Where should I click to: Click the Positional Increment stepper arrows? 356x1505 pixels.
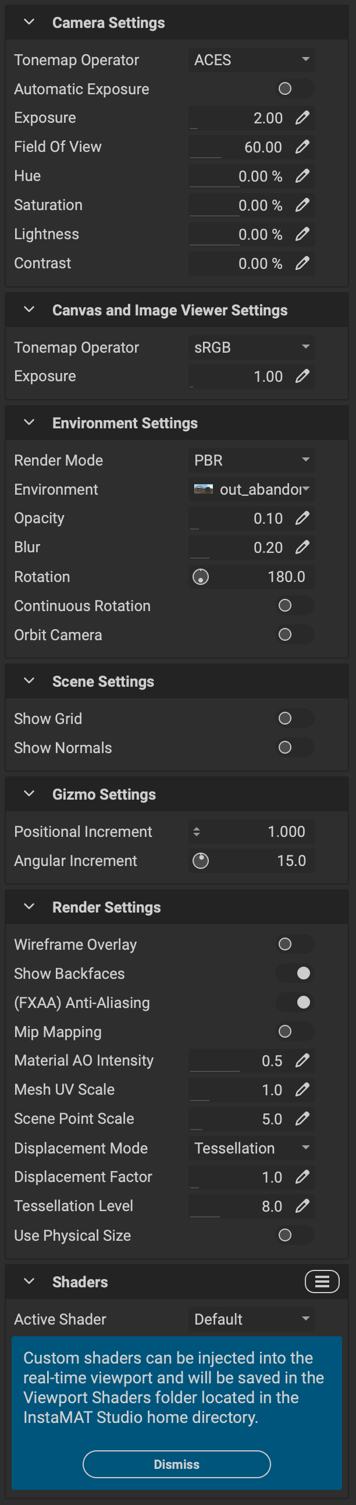point(197,832)
